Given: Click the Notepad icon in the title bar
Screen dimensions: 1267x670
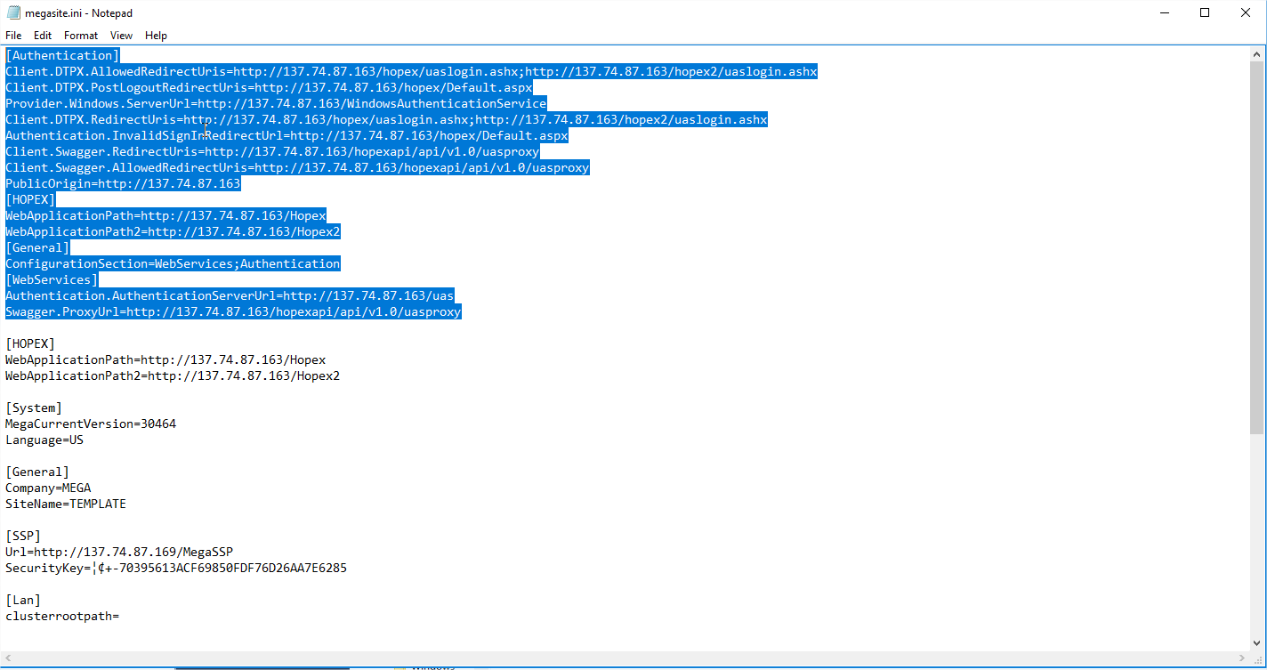Looking at the screenshot, I should (12, 12).
